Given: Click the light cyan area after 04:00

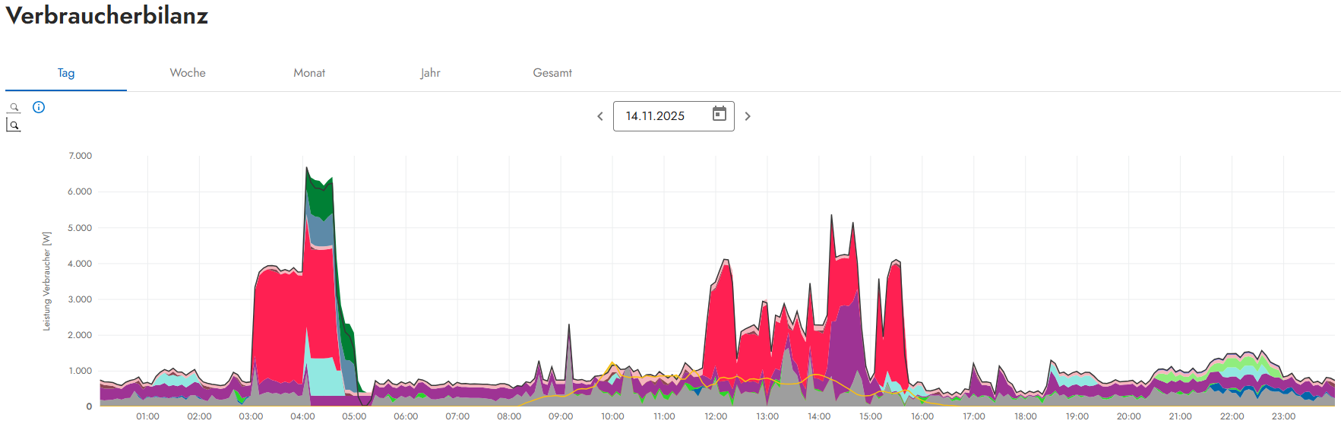Looking at the screenshot, I should (x=323, y=376).
